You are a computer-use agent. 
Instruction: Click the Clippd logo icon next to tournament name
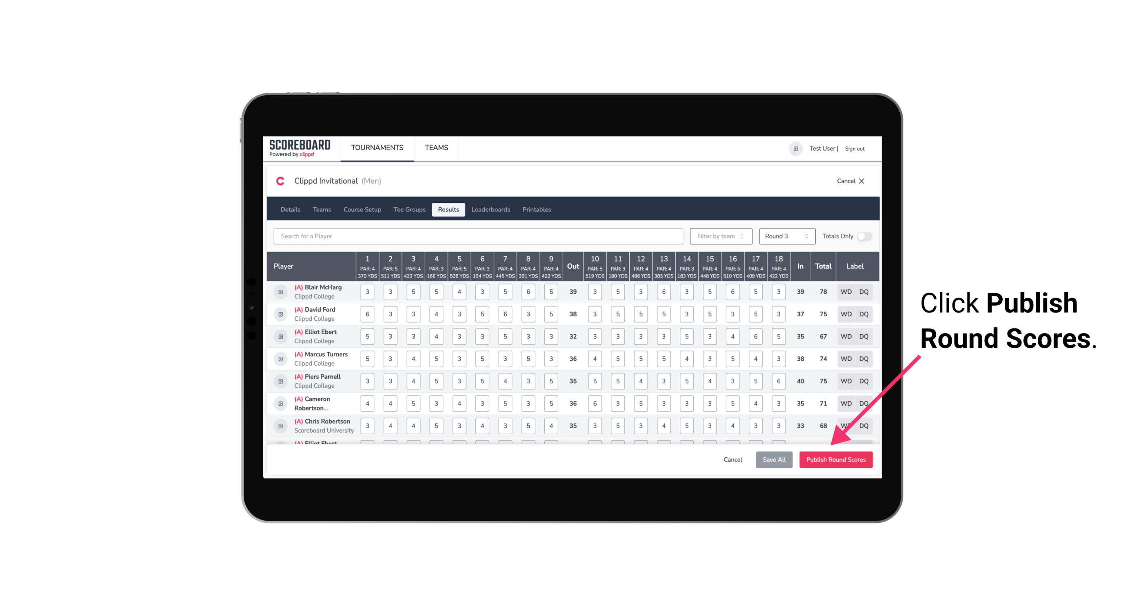(x=282, y=182)
